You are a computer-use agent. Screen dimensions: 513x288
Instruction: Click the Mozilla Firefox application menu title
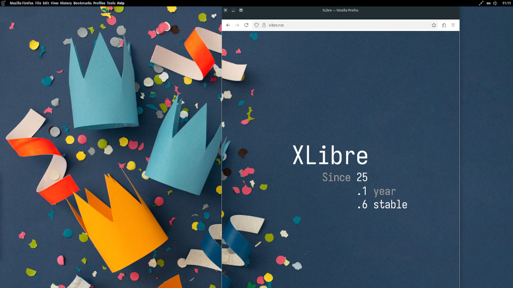tap(22, 3)
